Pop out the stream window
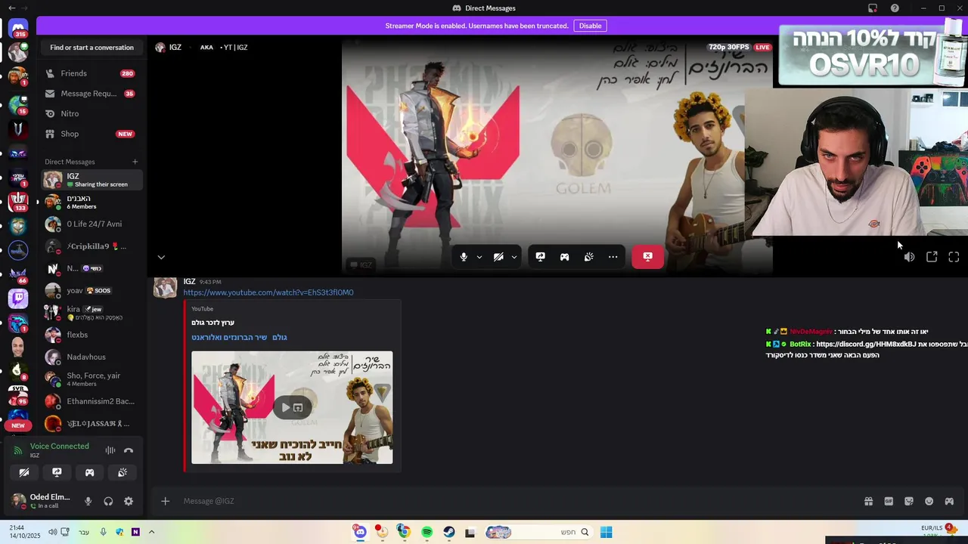This screenshot has width=968, height=544. pyautogui.click(x=932, y=257)
